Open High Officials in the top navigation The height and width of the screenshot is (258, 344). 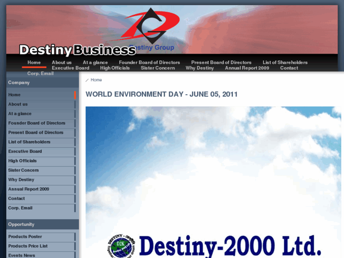tap(115, 68)
